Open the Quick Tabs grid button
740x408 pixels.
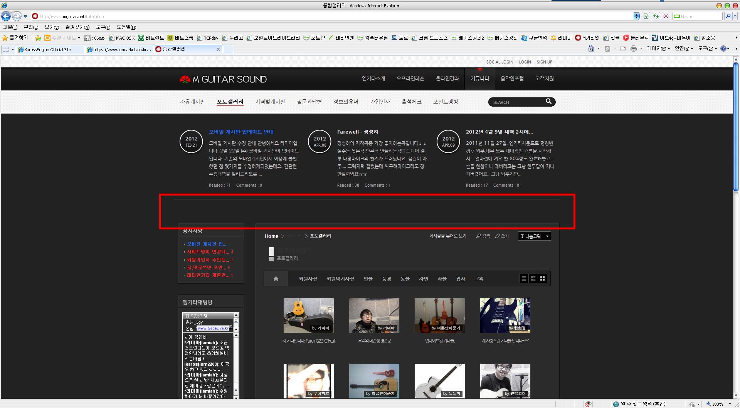click(x=5, y=49)
